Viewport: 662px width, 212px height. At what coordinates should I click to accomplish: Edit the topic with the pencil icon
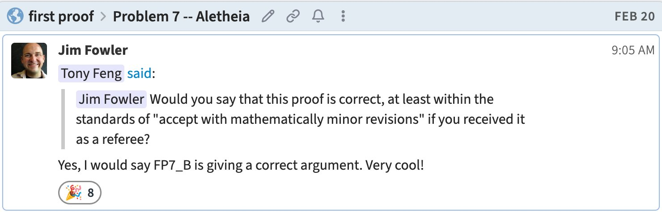coord(268,17)
